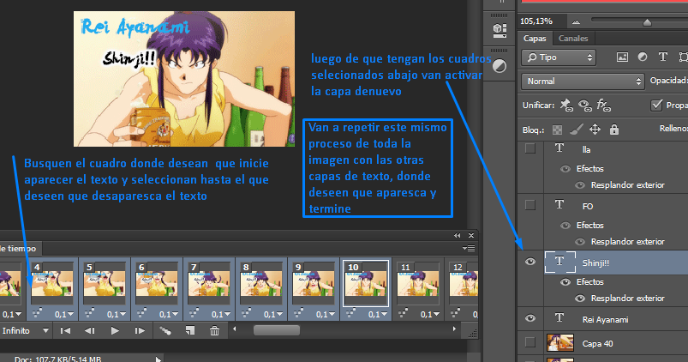This screenshot has height=362, width=688.
Task: Toggle Efectos eye under lla layer
Action: (565, 169)
